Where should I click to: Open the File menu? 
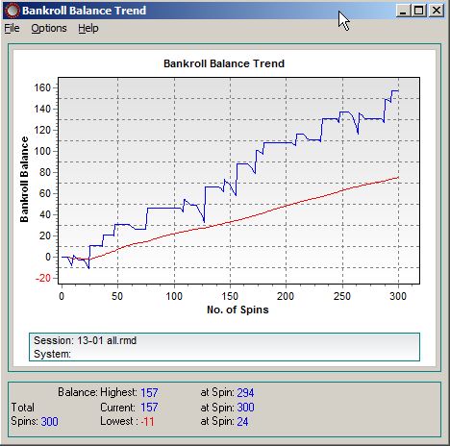coord(12,29)
